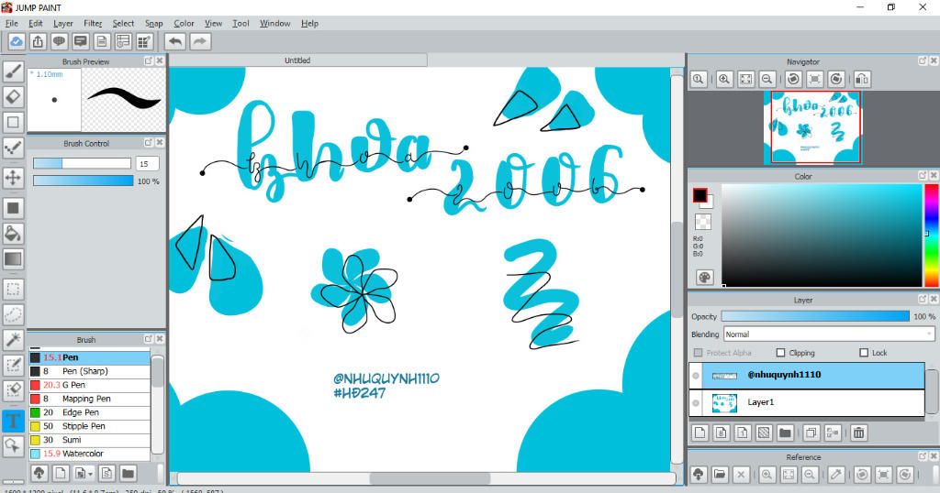Rotate canvas right in Navigator
The width and height of the screenshot is (940, 493).
tap(836, 79)
